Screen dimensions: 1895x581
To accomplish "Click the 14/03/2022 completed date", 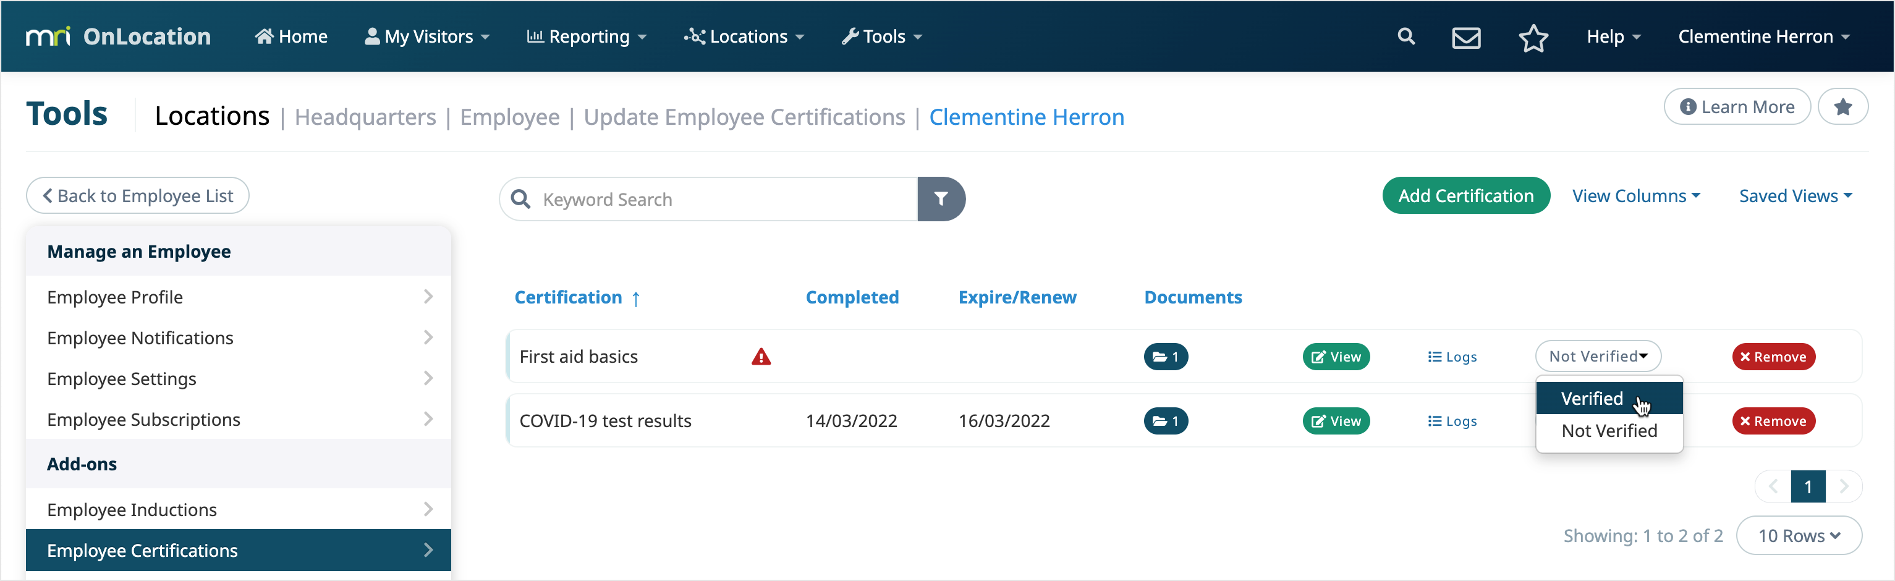I will pyautogui.click(x=851, y=421).
